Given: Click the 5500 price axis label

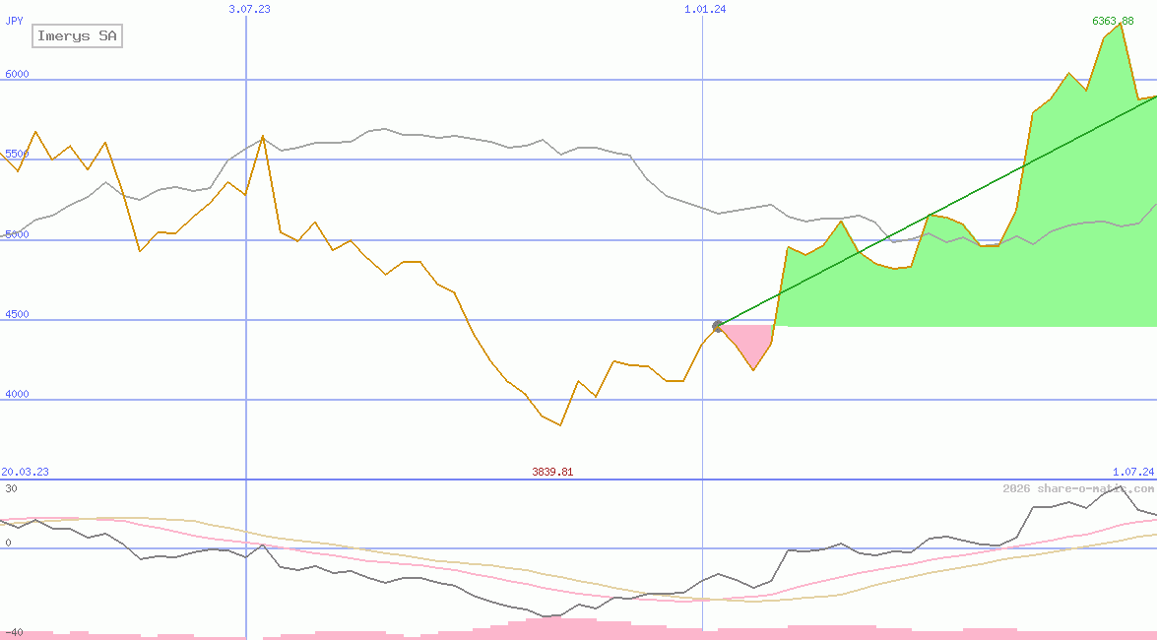Looking at the screenshot, I should pyautogui.click(x=15, y=154).
